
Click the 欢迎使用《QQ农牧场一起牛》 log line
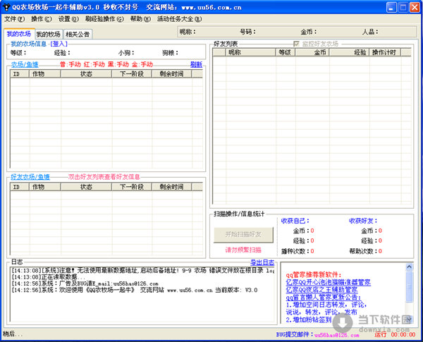point(135,291)
